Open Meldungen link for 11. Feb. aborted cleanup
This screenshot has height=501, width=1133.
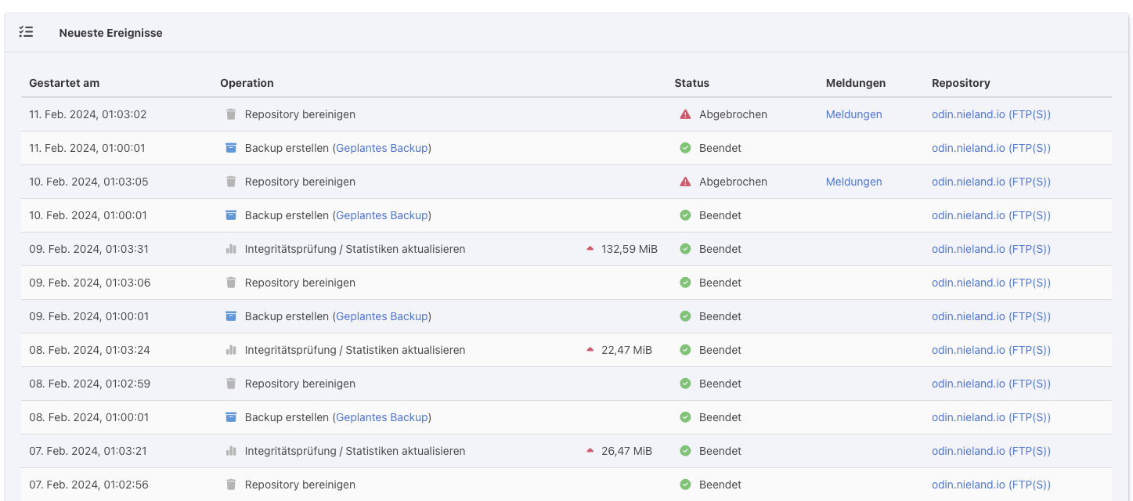(853, 114)
